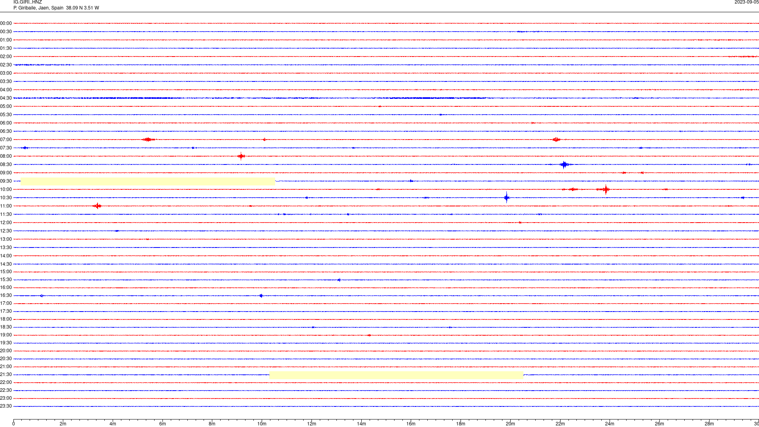Click the red seismic event on 11:00 trace
Viewport: 759px width, 427px height.
[97, 206]
